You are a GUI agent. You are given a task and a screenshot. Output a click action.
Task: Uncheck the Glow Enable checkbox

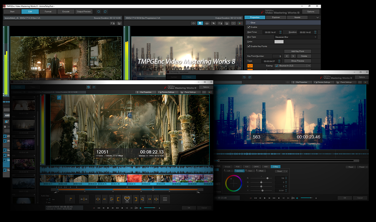[x=249, y=27]
